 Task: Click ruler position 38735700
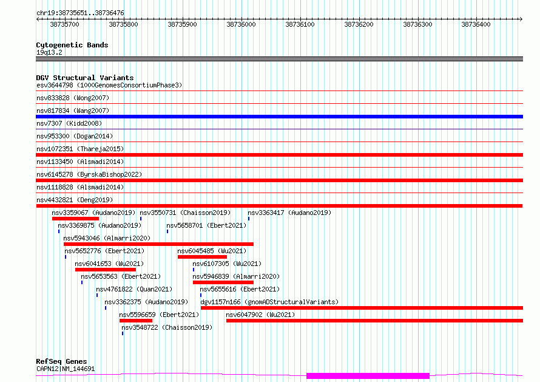65,24
